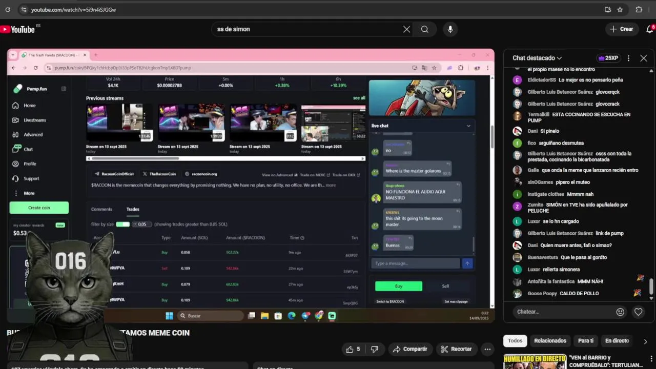Click the green Buy button

click(x=399, y=286)
